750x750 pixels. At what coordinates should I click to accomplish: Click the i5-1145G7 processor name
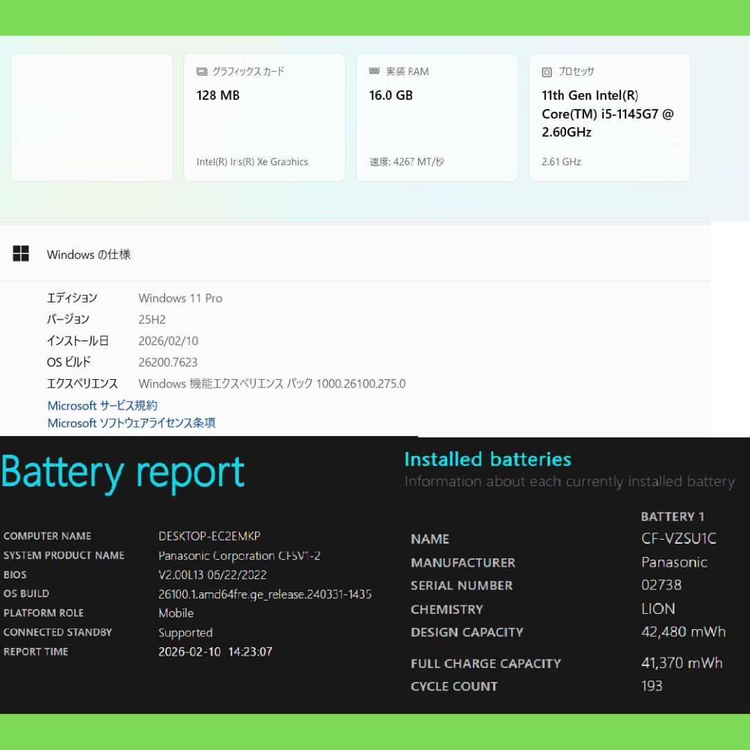pos(608,114)
